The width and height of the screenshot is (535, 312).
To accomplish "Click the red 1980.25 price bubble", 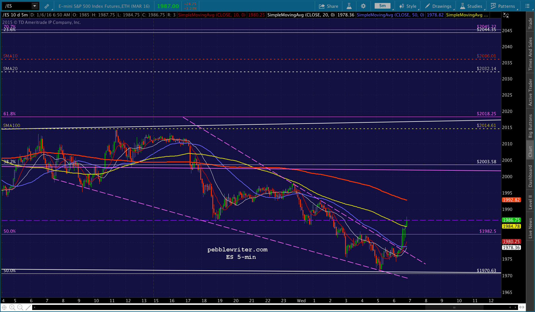I will (x=511, y=242).
